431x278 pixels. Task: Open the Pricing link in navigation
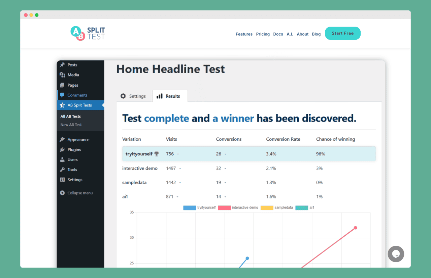(x=263, y=34)
